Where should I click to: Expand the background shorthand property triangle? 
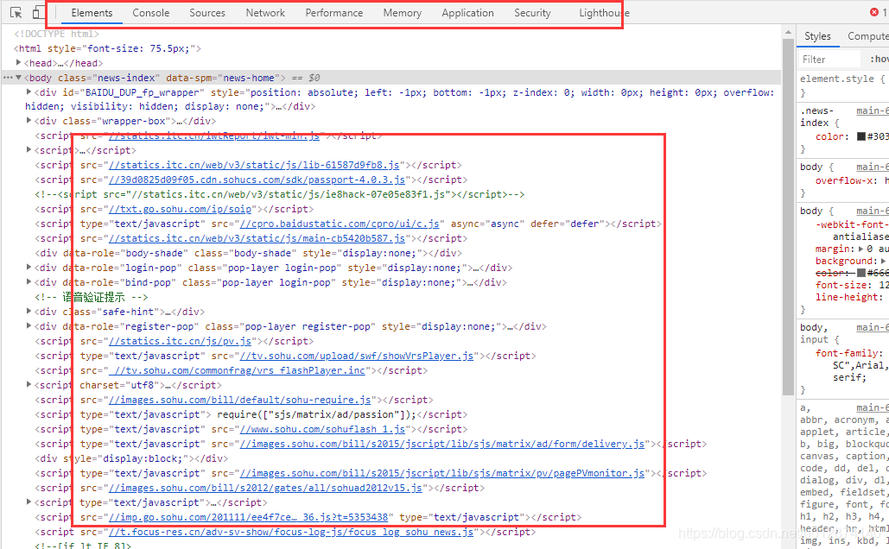coord(883,261)
